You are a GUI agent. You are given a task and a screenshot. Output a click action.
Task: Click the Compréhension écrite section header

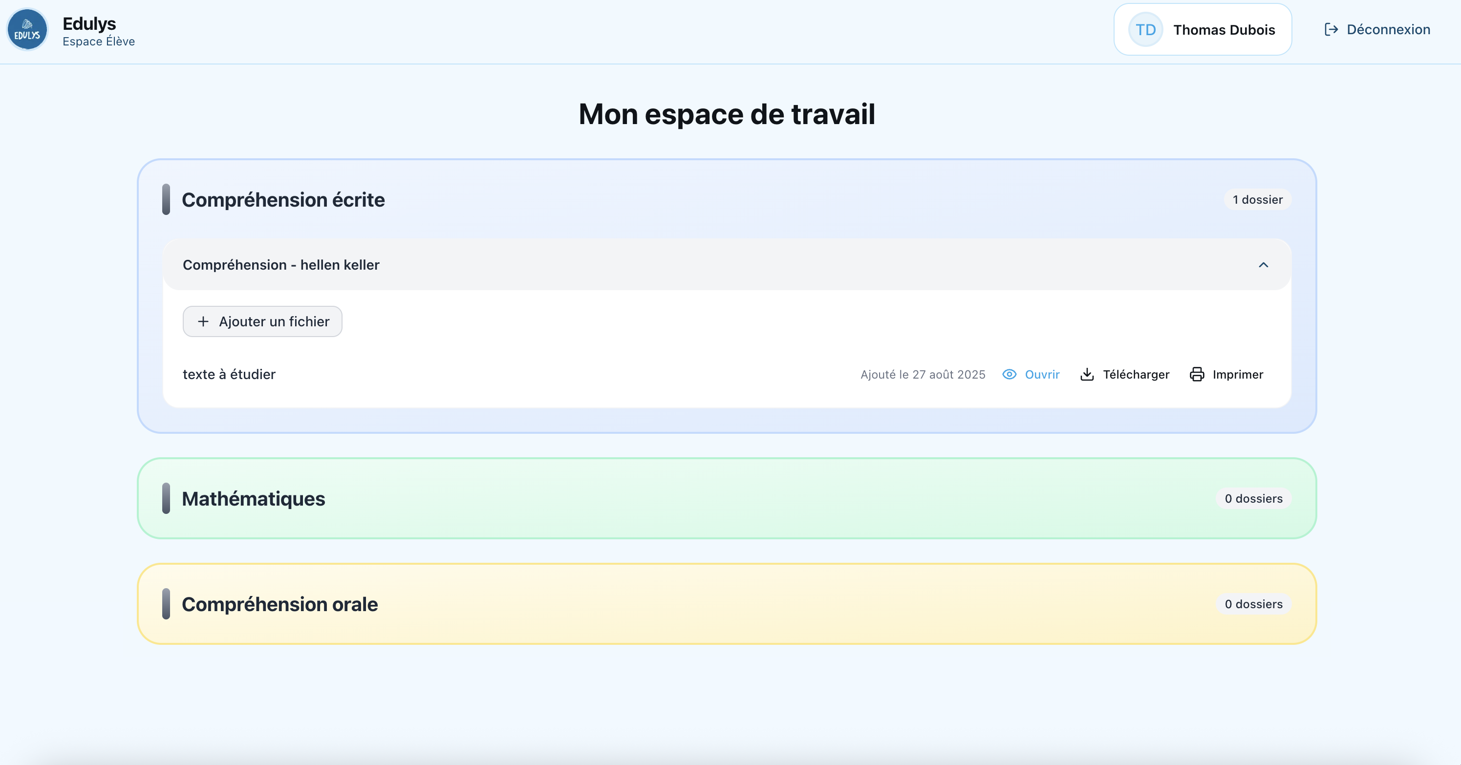click(x=283, y=200)
